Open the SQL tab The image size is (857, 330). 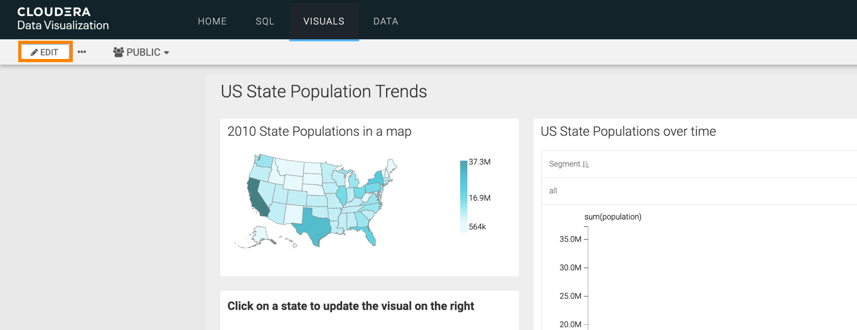coord(265,21)
